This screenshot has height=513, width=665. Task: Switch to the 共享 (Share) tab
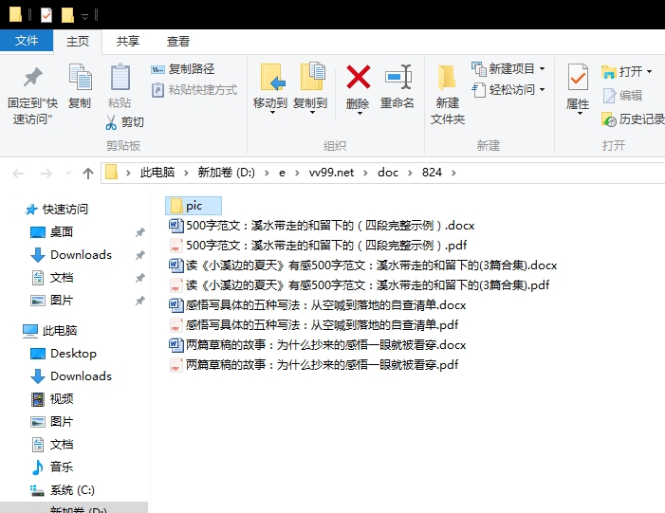tap(128, 41)
